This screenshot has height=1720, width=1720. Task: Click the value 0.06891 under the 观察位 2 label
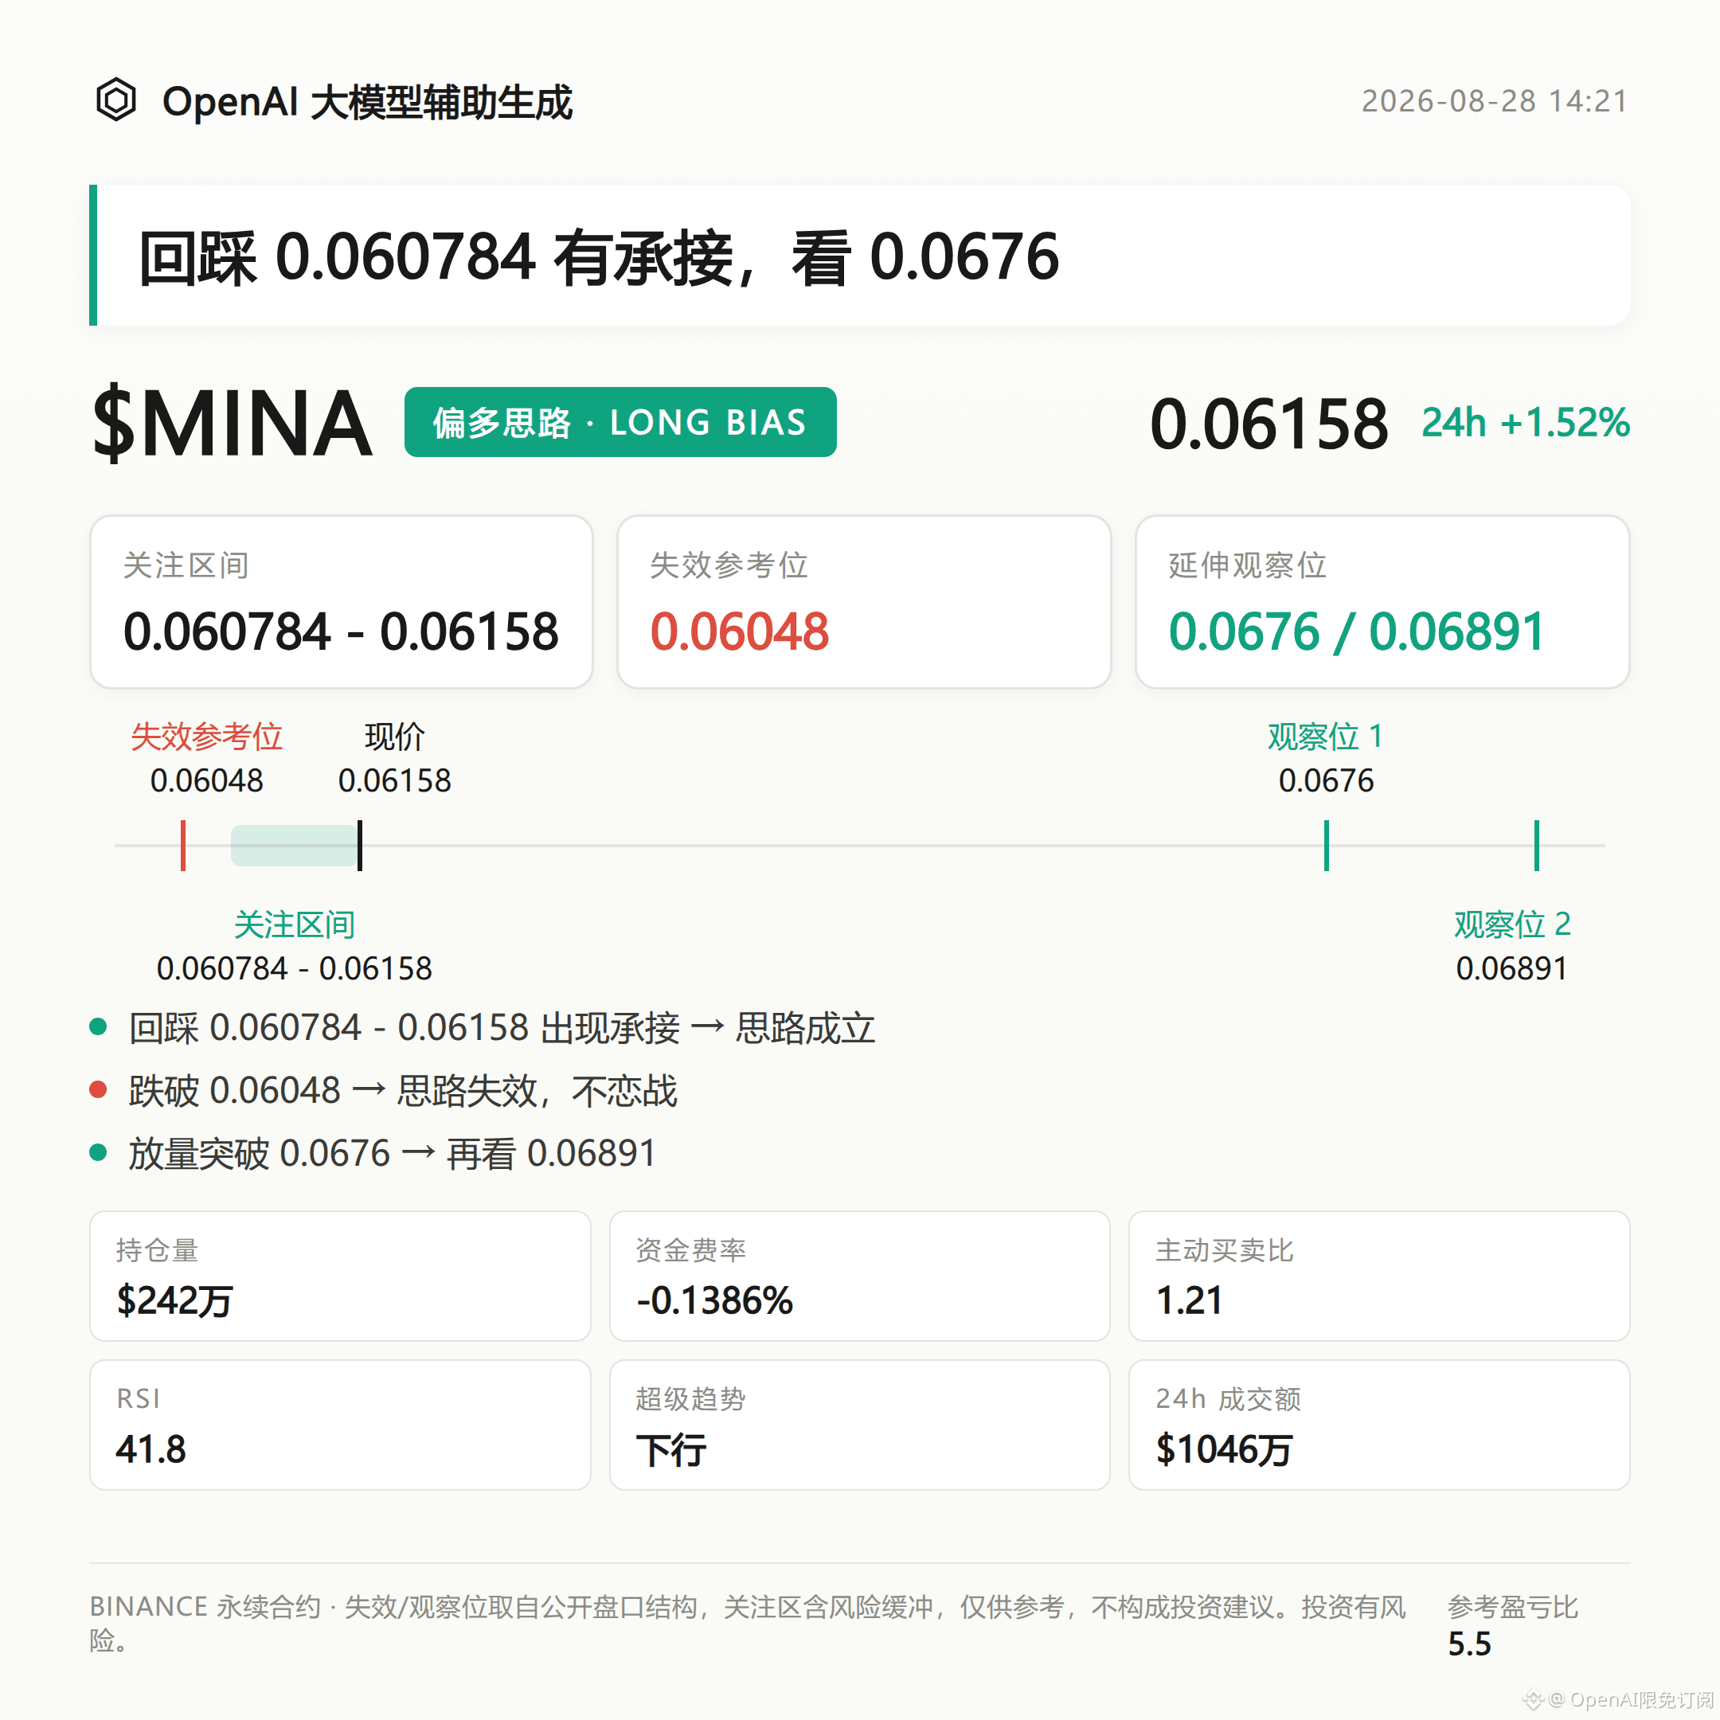(1511, 967)
